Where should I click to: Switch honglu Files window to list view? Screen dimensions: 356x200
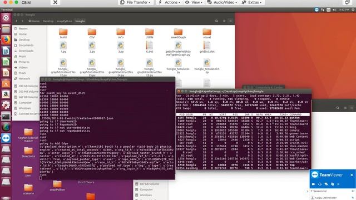[x=224, y=21]
